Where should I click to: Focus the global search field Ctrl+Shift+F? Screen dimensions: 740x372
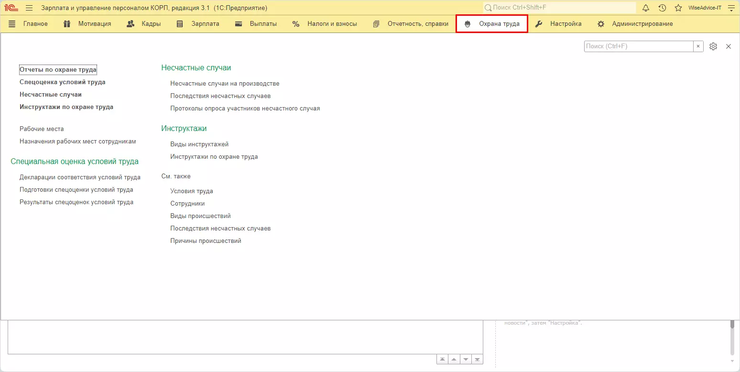(x=559, y=8)
